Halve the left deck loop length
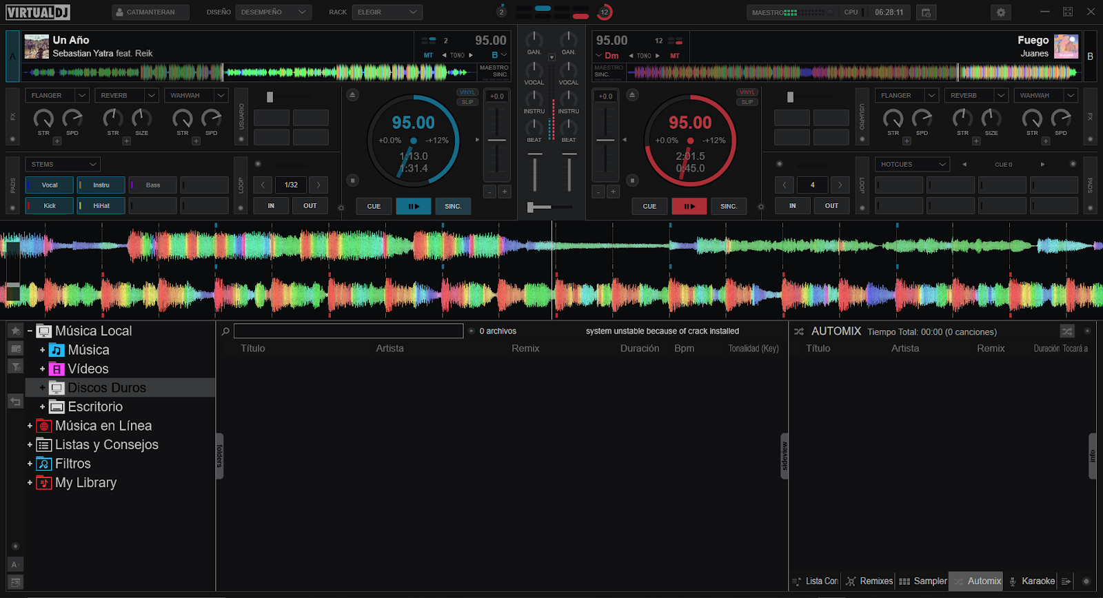Screen dimensions: 1103x598 pos(263,185)
